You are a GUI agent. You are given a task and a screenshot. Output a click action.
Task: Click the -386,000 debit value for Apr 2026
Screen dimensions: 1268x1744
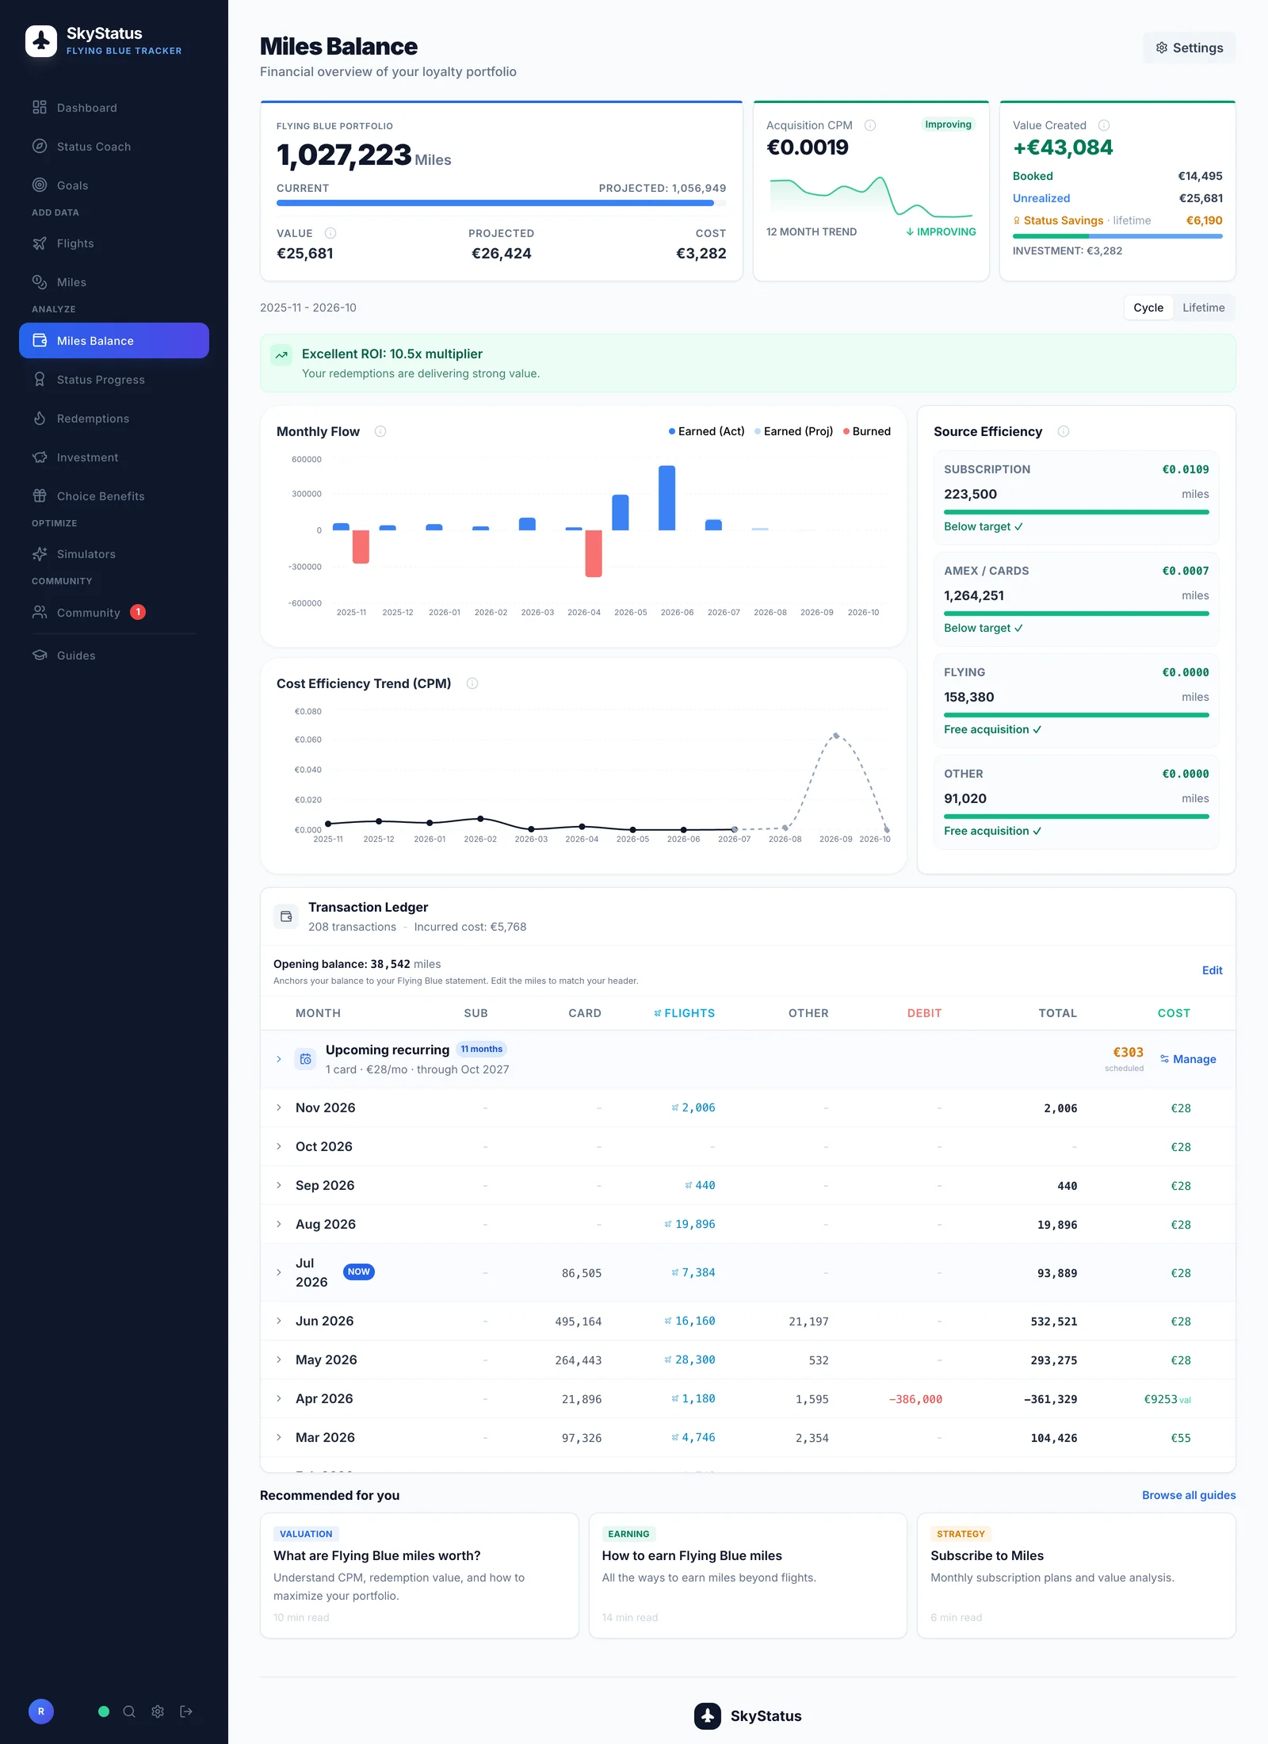[x=915, y=1399]
